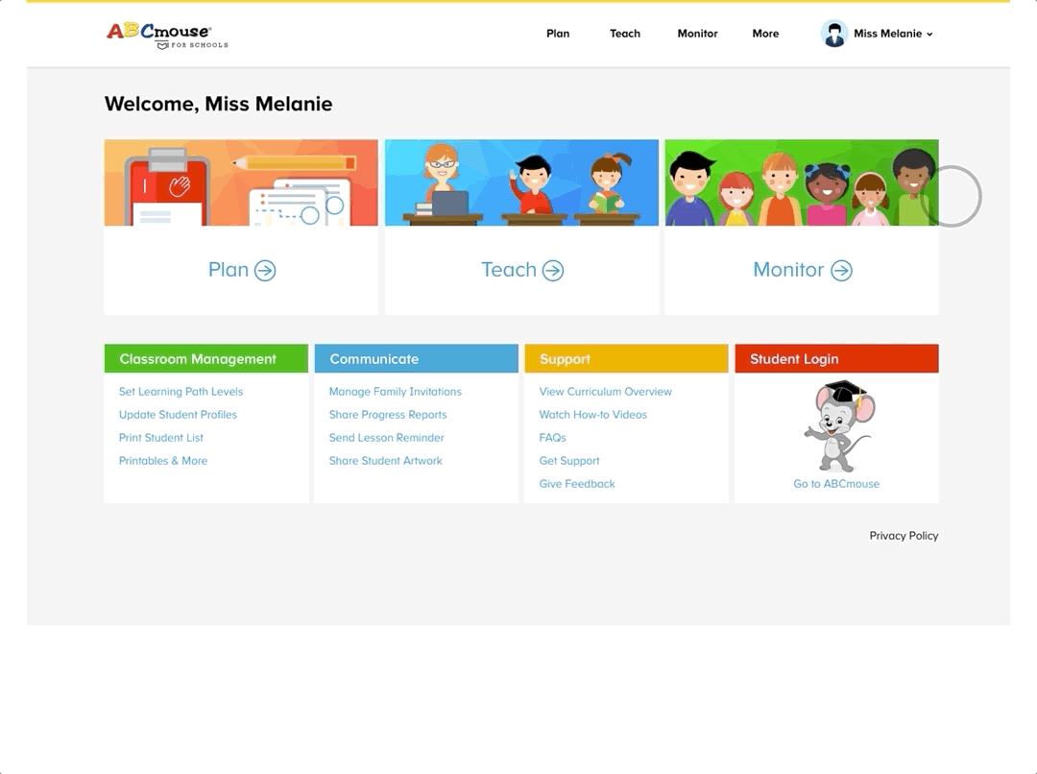Click the arrow icon next to Monitor
Screen dimensions: 1037x774
pyautogui.click(x=841, y=270)
